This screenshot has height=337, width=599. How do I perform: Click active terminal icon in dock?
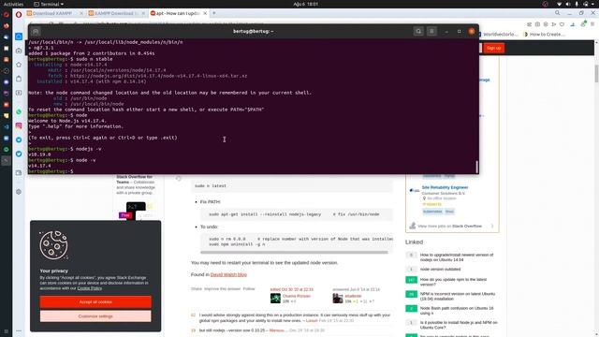pyautogui.click(x=7, y=160)
